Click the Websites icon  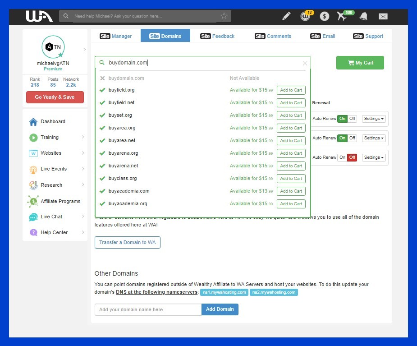[33, 153]
